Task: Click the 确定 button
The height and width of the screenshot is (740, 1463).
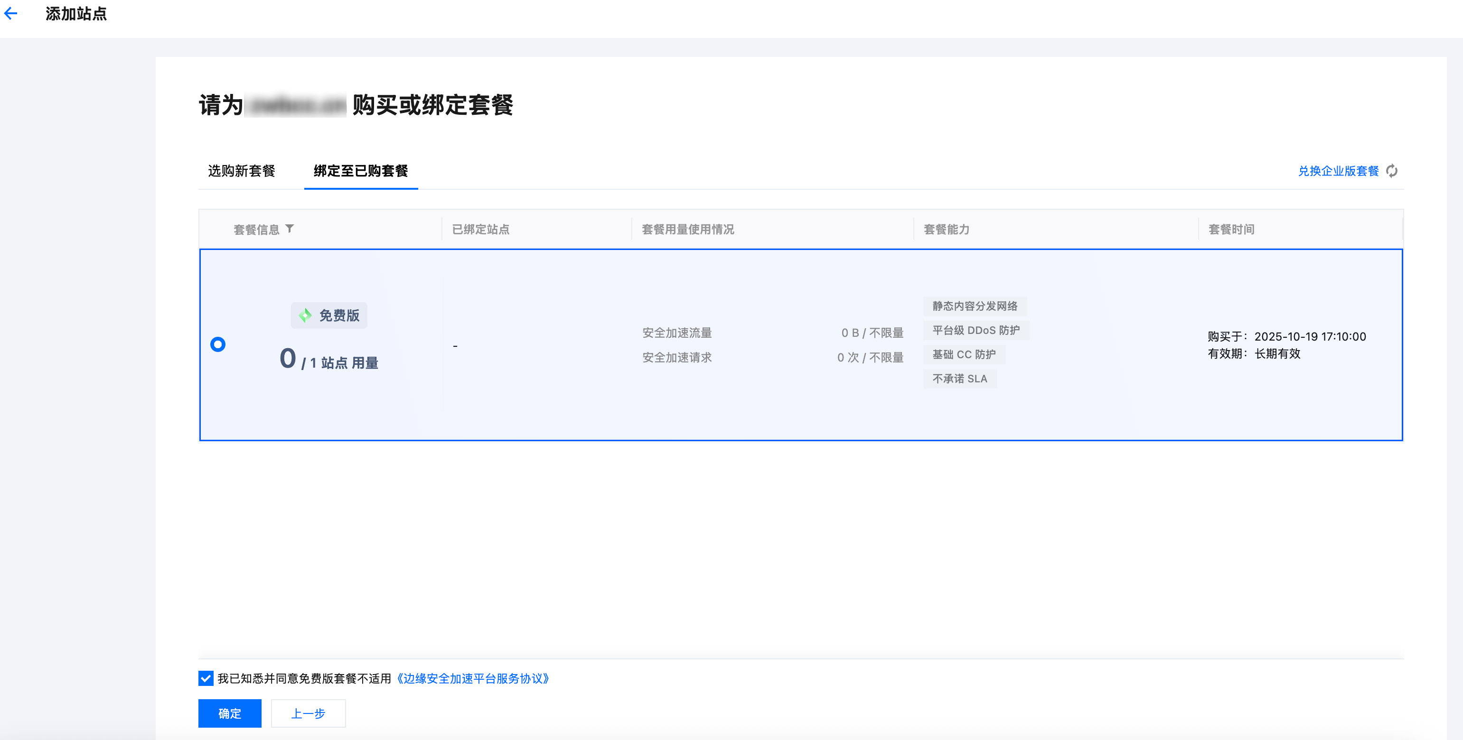Action: tap(229, 713)
